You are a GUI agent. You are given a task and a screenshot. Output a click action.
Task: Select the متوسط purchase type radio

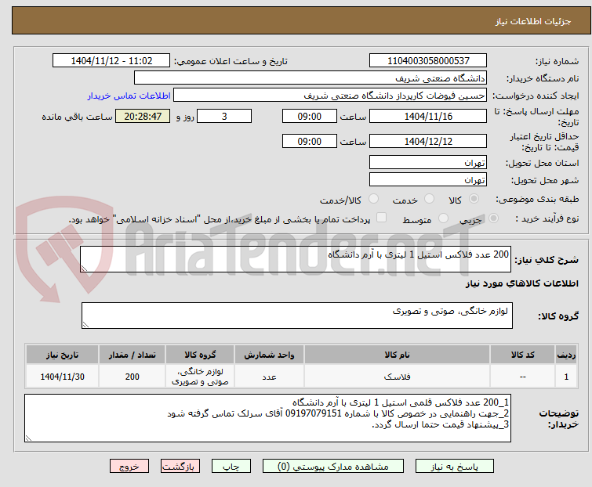click(x=443, y=218)
